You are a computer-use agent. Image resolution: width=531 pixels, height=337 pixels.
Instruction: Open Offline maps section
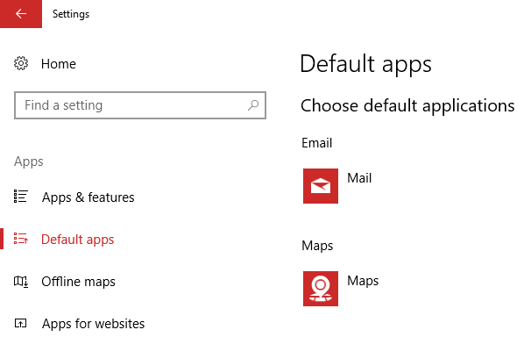[78, 282]
